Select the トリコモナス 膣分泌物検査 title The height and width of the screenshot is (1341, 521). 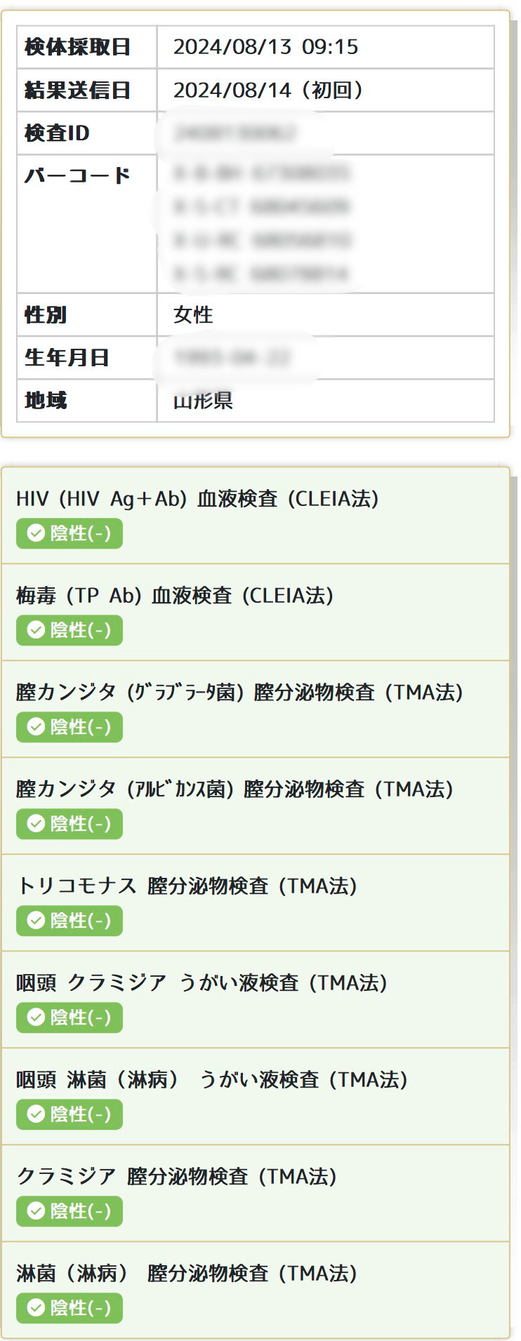coord(187,886)
